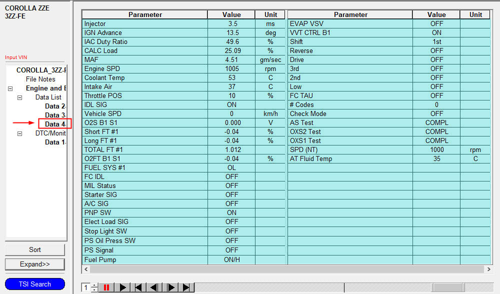Screen dimensions: 500x294
Task: Click the playback timeline position marker
Action: coord(344,287)
